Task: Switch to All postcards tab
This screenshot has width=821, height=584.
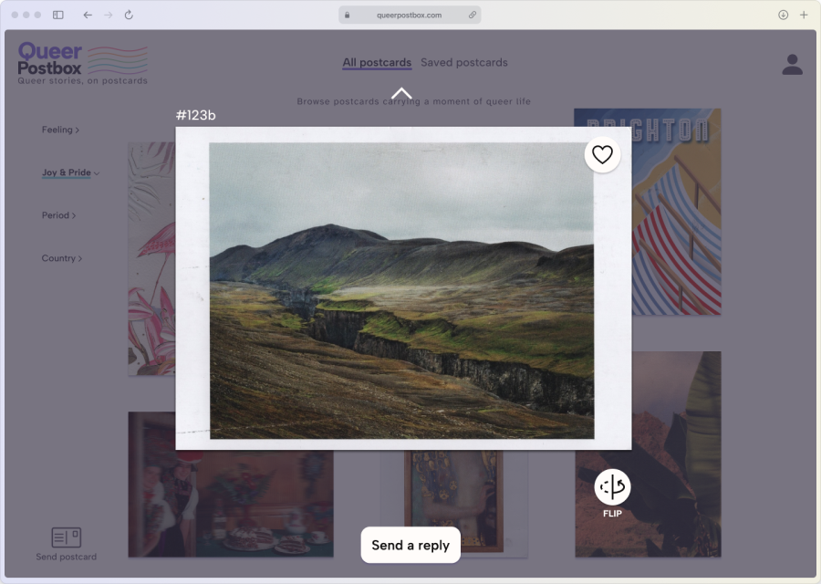Action: click(377, 62)
